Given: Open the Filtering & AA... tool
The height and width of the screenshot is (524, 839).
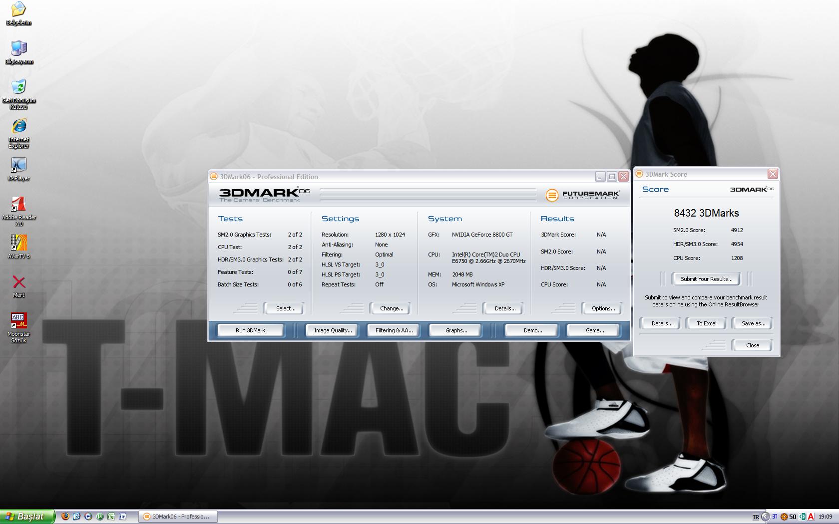Looking at the screenshot, I should pyautogui.click(x=394, y=330).
